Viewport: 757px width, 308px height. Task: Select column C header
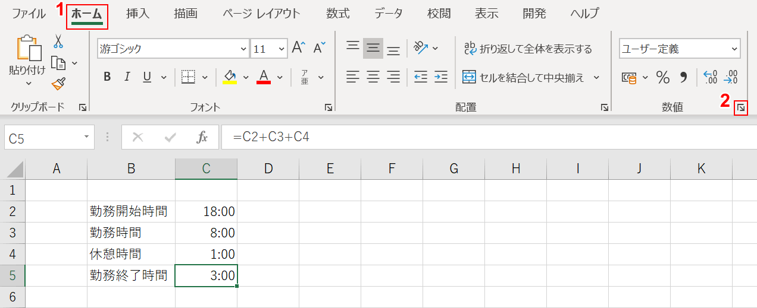click(206, 169)
